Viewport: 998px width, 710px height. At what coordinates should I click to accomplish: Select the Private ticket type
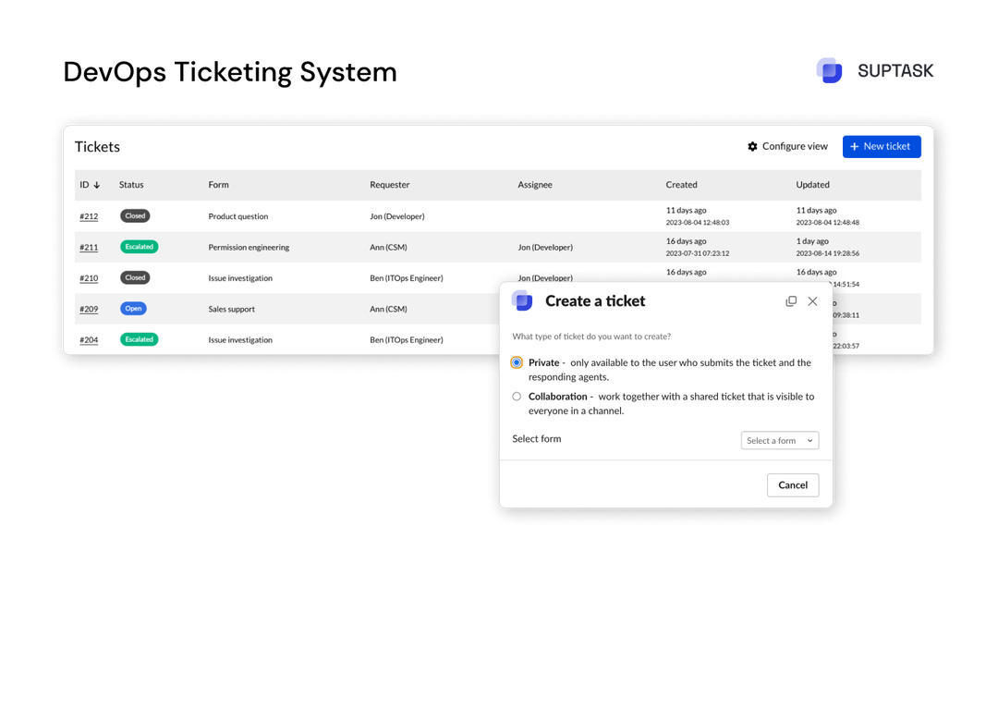(517, 362)
